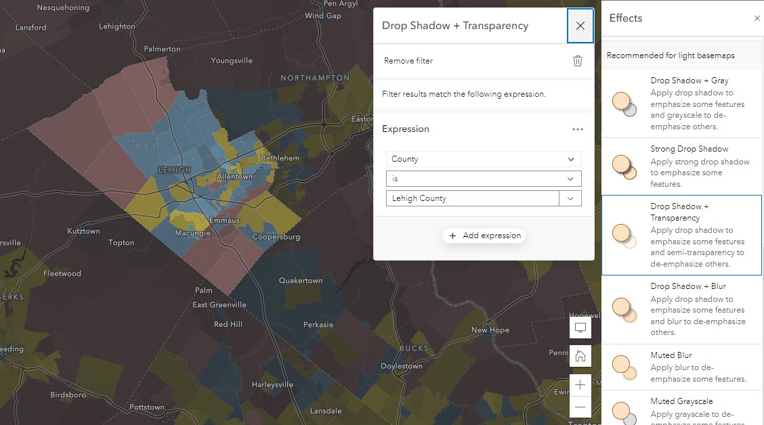Close the Drop Shadow + Transparency panel
The width and height of the screenshot is (764, 425).
[x=580, y=26]
